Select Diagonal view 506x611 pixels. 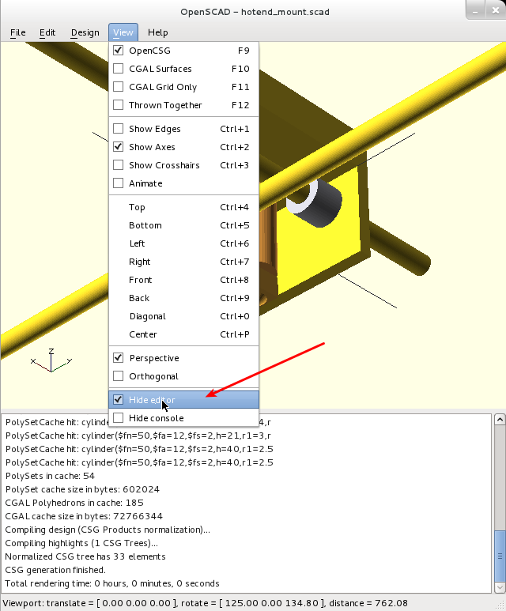click(183, 316)
